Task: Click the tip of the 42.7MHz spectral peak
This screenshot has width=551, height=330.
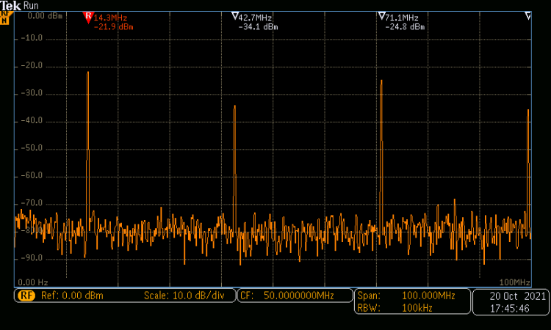Action: point(234,106)
